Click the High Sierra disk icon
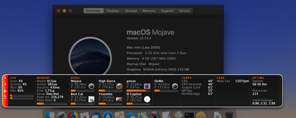Screen dimensions: 296x118 119,86
